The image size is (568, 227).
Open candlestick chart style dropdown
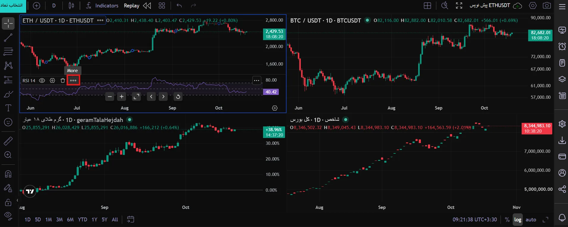71,6
